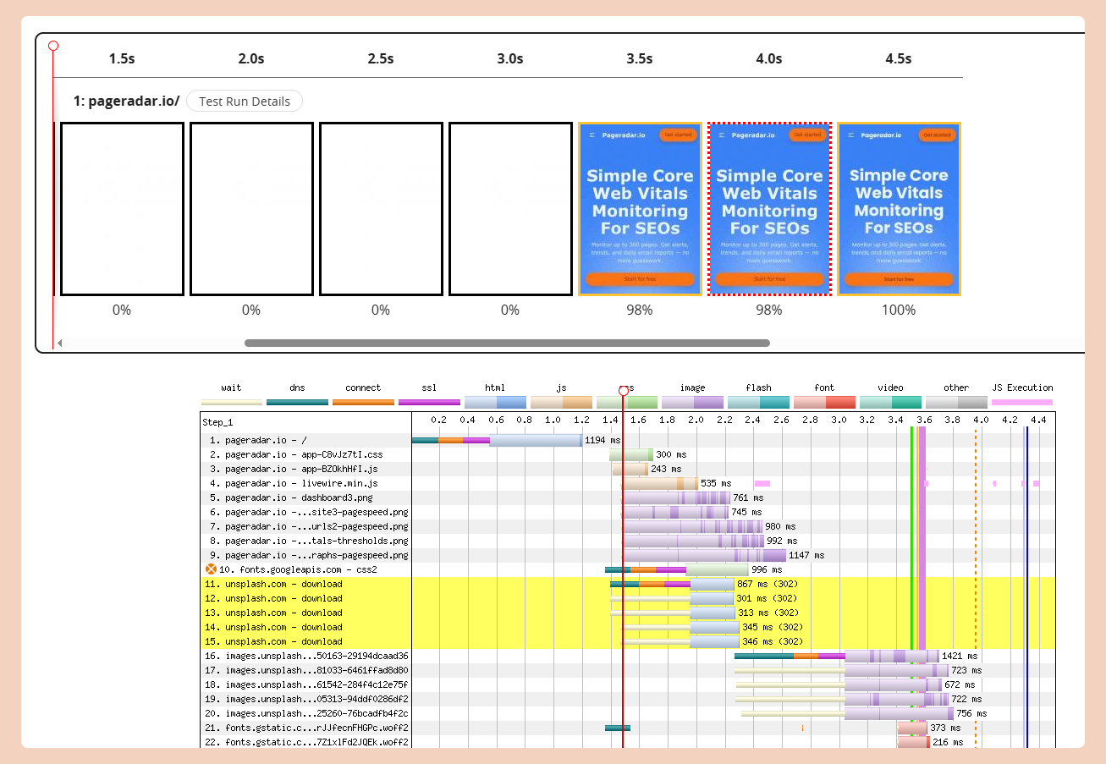Select request row ending raphs-pagespeed.png
Image resolution: width=1106 pixels, height=764 pixels.
[x=628, y=556]
